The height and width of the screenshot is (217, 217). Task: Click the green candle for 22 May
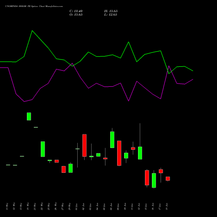click(x=43, y=149)
